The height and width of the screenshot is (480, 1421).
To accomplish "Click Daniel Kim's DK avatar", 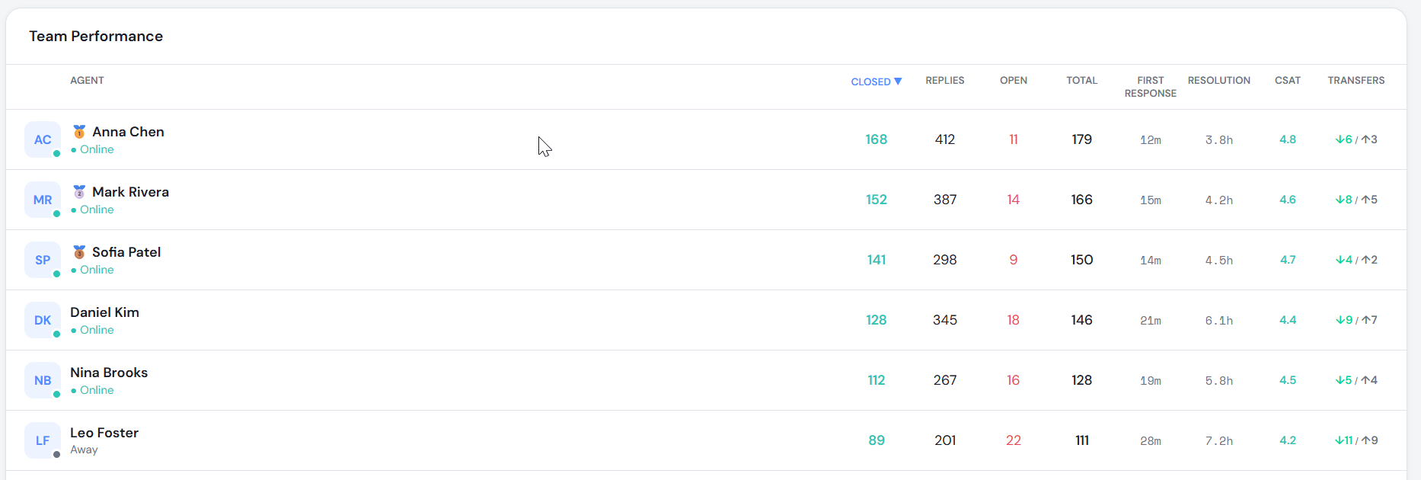I will point(43,320).
